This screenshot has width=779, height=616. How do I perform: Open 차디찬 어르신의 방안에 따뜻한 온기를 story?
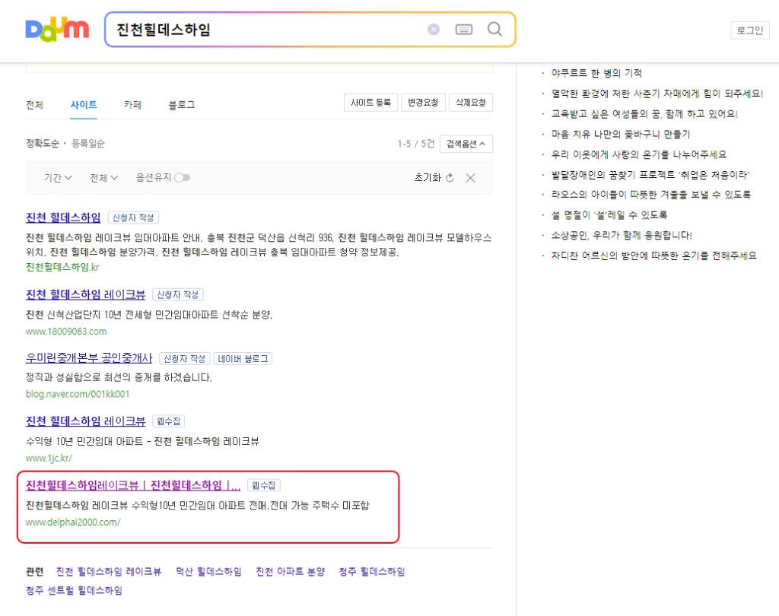653,256
